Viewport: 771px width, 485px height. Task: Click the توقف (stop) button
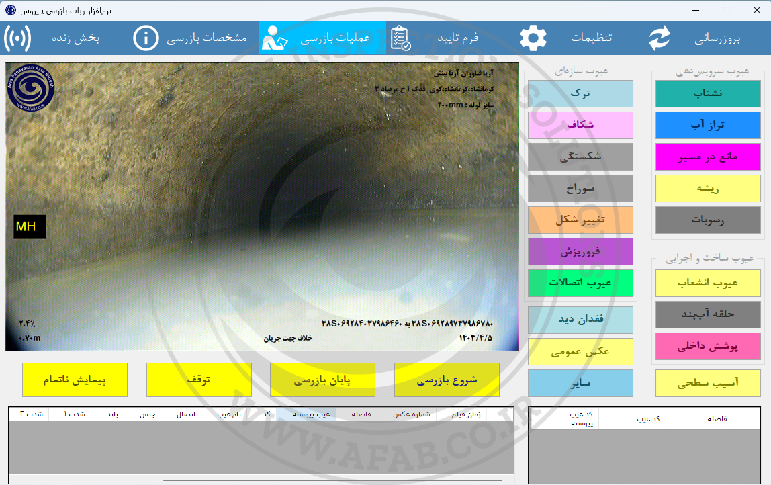[198, 380]
